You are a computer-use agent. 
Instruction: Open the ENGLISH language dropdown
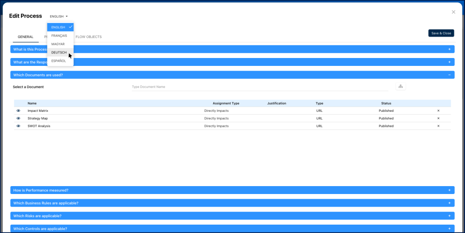[59, 17]
